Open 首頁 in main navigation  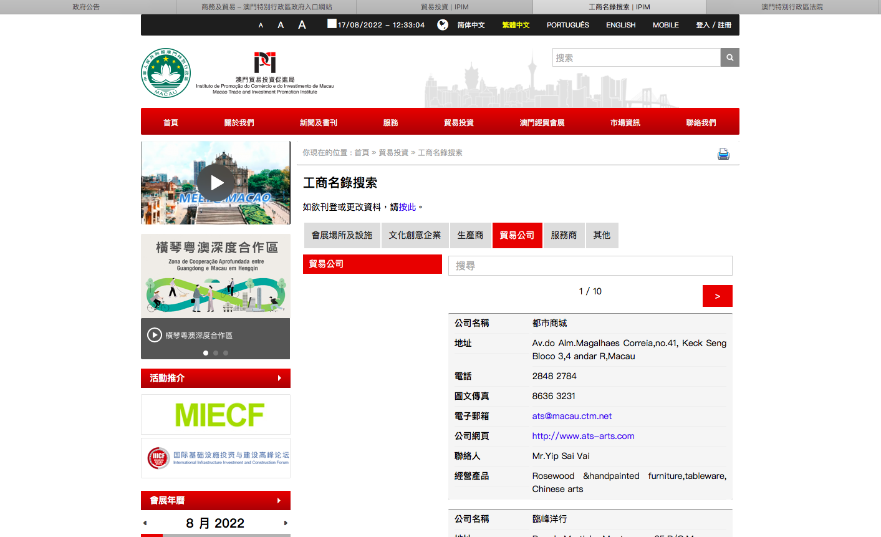click(171, 122)
